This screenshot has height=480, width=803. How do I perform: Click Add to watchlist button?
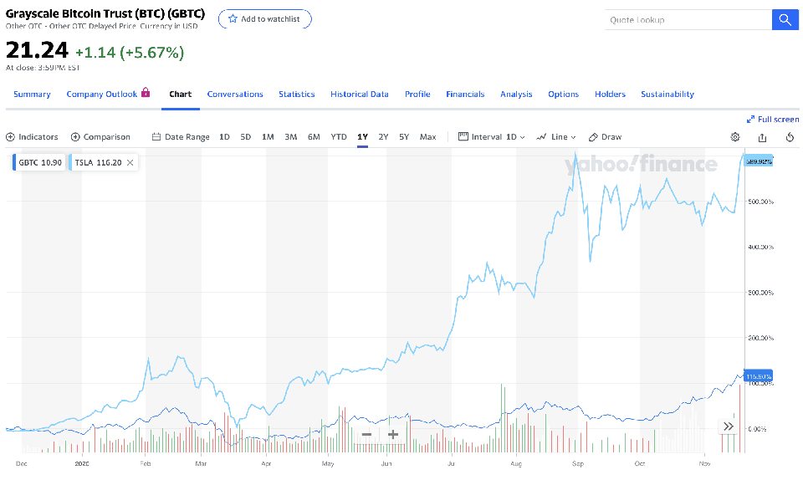pos(264,19)
